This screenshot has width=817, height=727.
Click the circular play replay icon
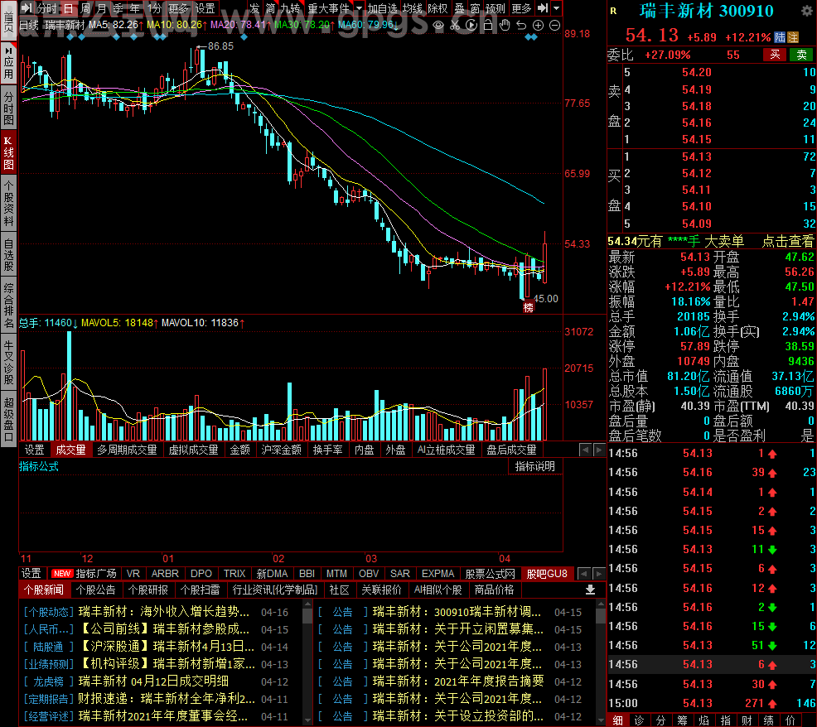[471, 25]
